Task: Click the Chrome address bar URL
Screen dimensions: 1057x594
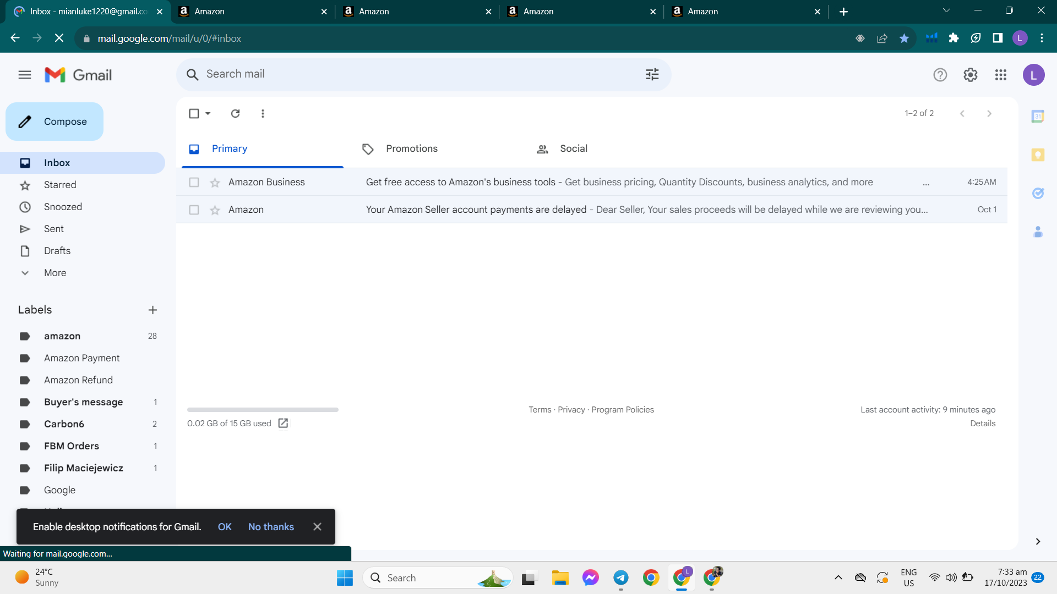Action: 170,38
